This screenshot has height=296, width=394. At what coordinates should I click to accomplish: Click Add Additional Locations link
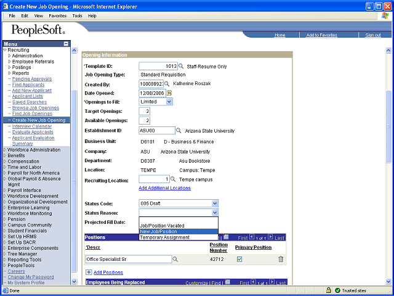click(164, 188)
